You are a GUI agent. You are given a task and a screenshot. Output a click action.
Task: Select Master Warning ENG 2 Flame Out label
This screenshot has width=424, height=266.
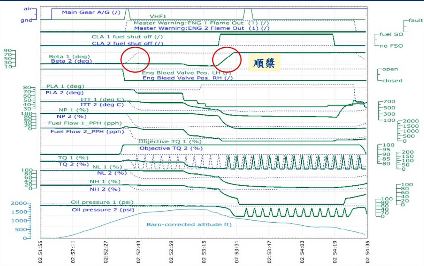202,28
